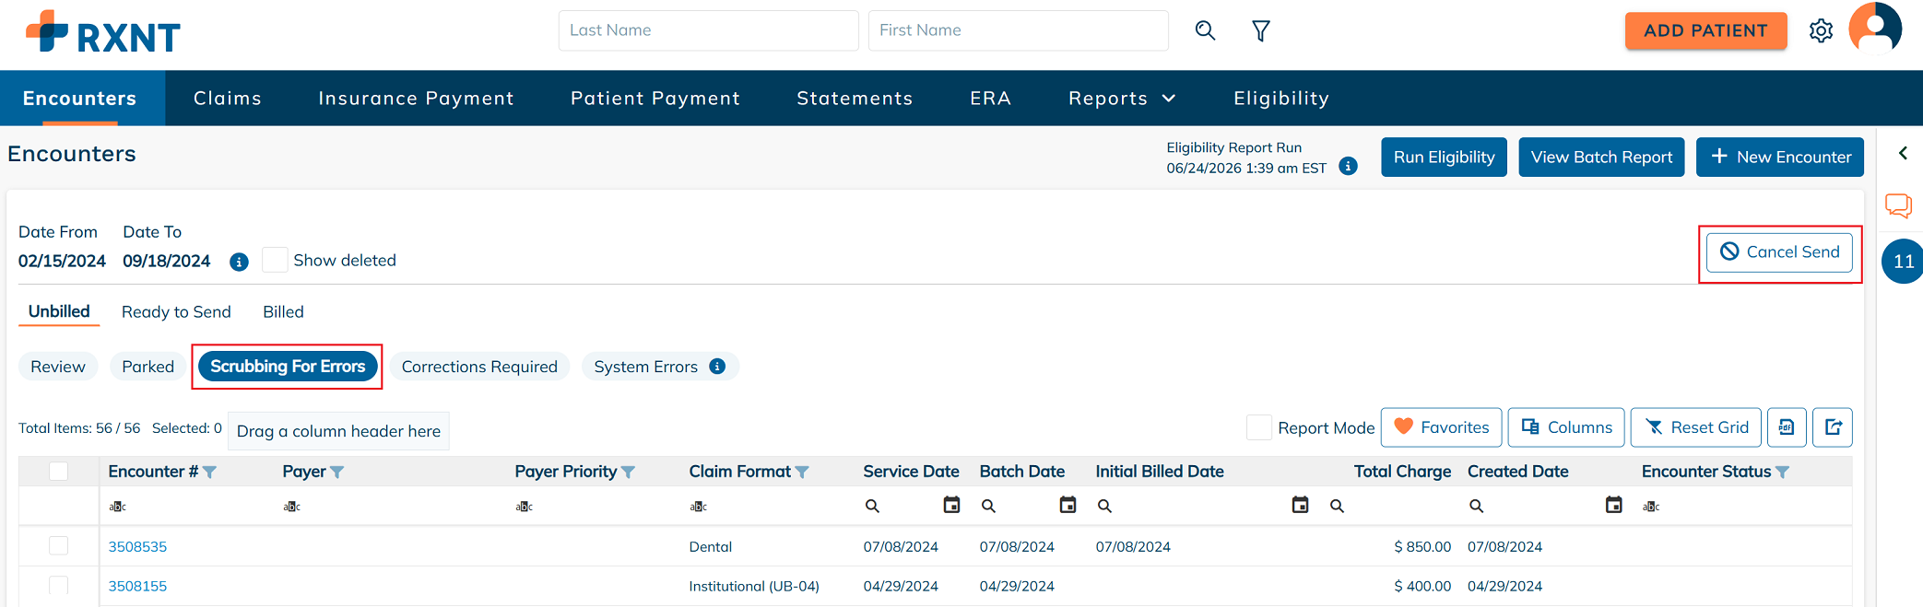1923x607 pixels.
Task: Click the Cancel Send button
Action: click(1779, 252)
